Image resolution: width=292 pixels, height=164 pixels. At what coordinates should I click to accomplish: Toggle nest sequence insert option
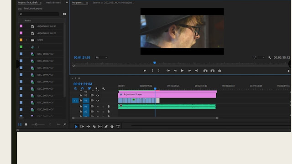(75, 88)
